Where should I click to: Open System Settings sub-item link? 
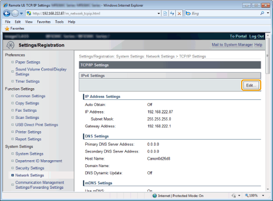(x=30, y=154)
